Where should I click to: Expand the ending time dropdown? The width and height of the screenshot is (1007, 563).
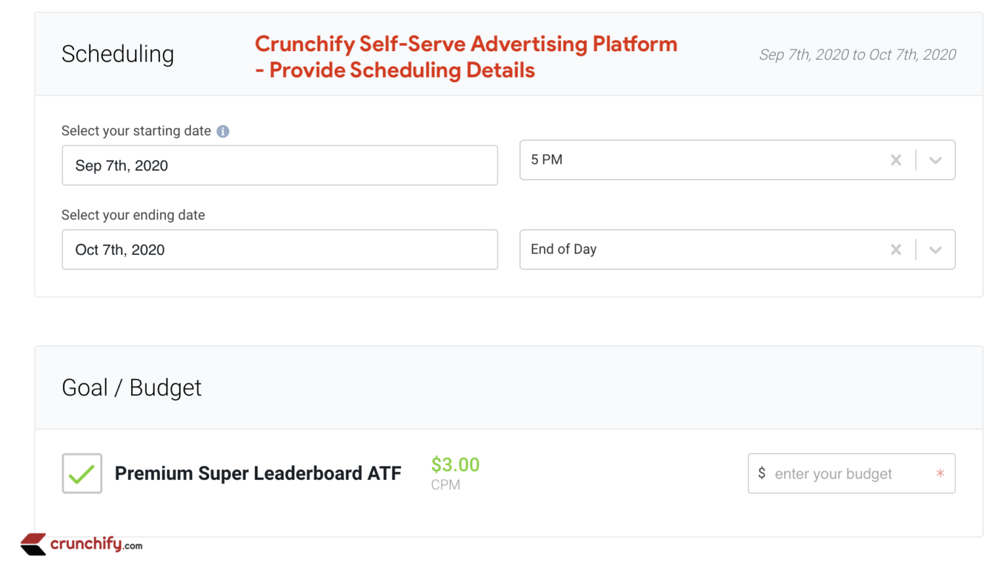936,250
